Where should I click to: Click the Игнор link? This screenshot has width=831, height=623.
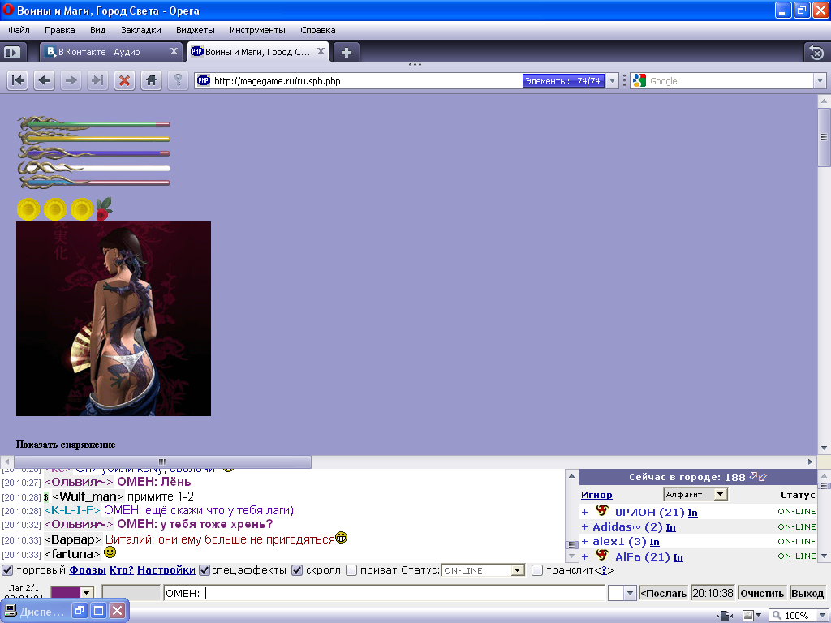(x=596, y=495)
